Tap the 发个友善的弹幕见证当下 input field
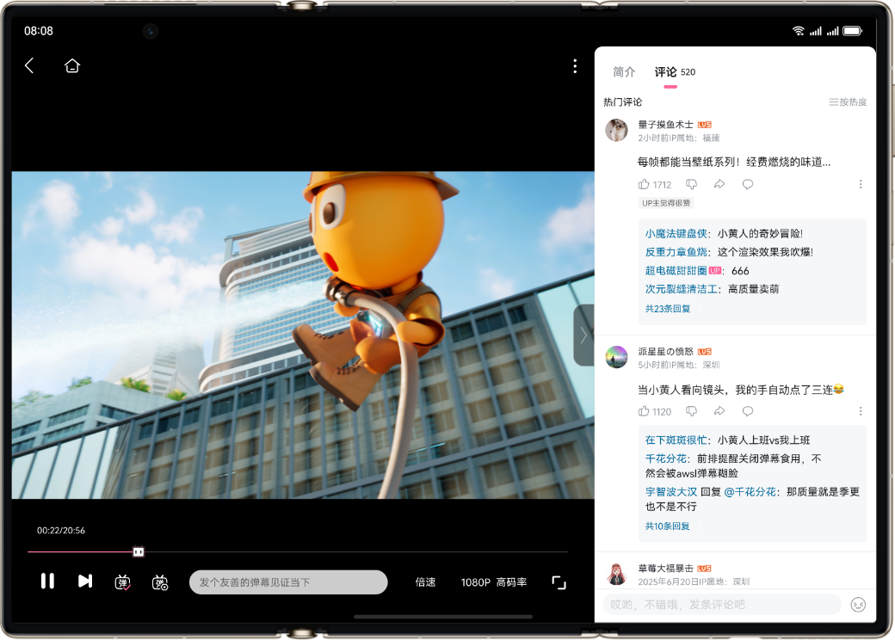 click(x=288, y=582)
